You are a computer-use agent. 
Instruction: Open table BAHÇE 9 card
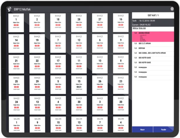pyautogui.click(x=121, y=43)
